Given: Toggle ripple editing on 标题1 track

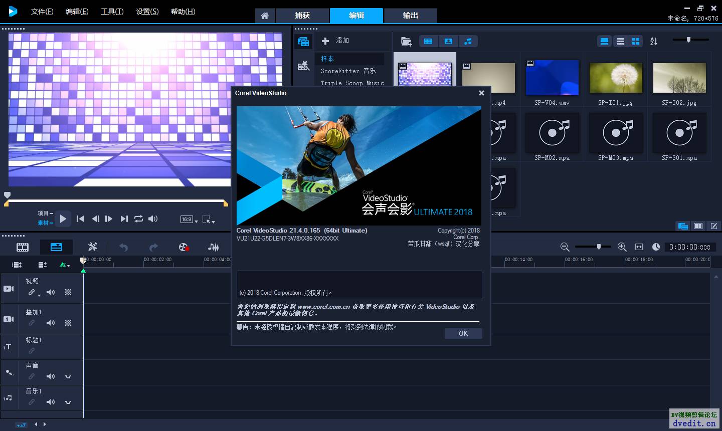Looking at the screenshot, I should pos(32,351).
